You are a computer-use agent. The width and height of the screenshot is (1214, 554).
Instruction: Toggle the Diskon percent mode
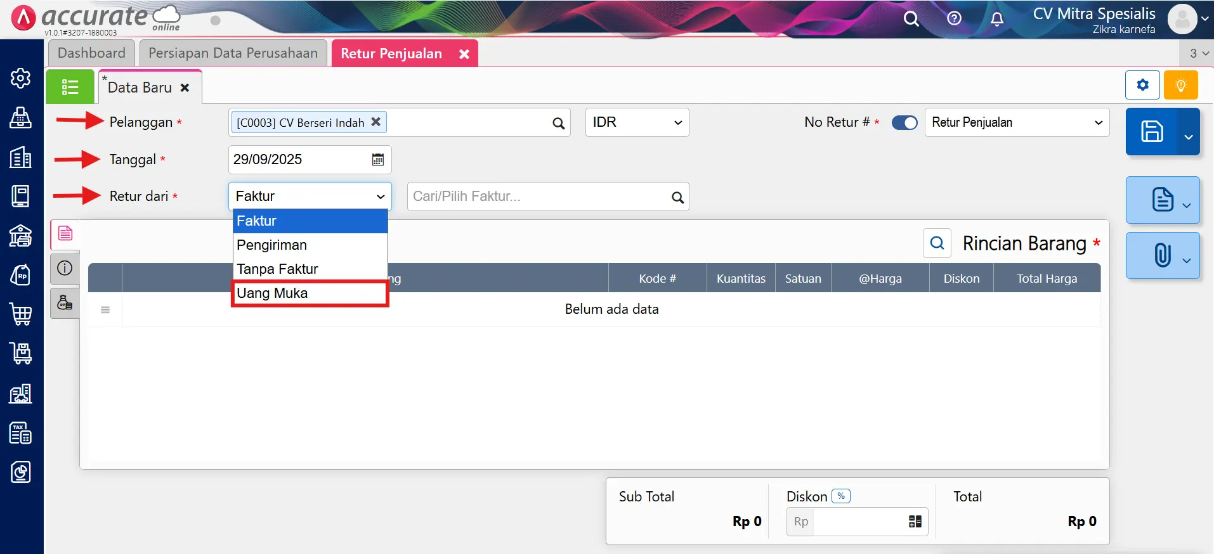(x=841, y=496)
